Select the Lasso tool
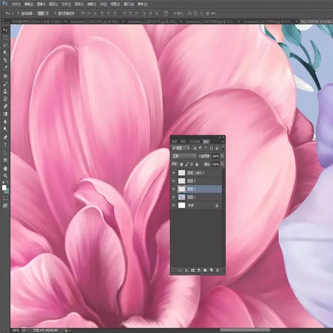 coord(5,45)
